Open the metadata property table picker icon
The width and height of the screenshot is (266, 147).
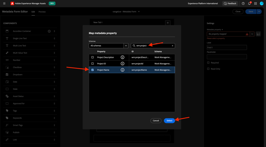(x=258, y=34)
